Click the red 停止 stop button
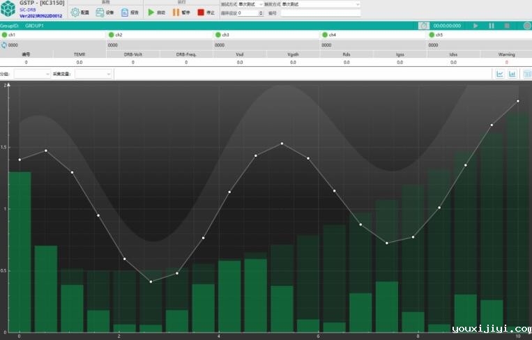The width and height of the screenshot is (532, 340). pos(206,13)
